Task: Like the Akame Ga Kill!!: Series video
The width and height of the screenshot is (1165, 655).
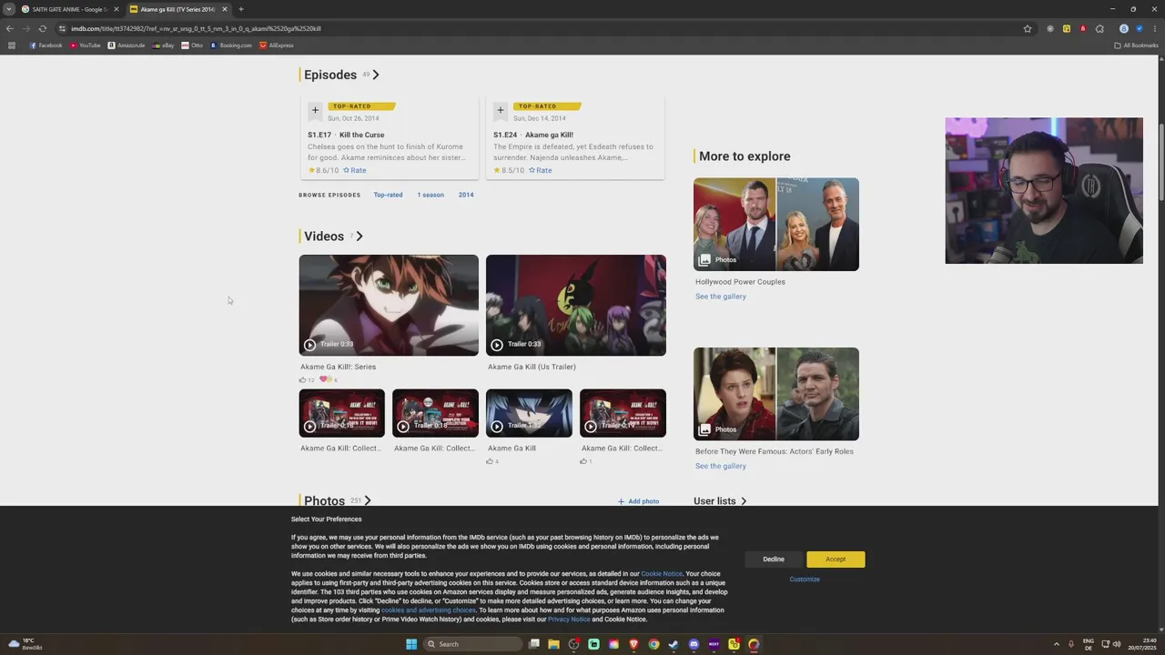Action: [x=307, y=380]
